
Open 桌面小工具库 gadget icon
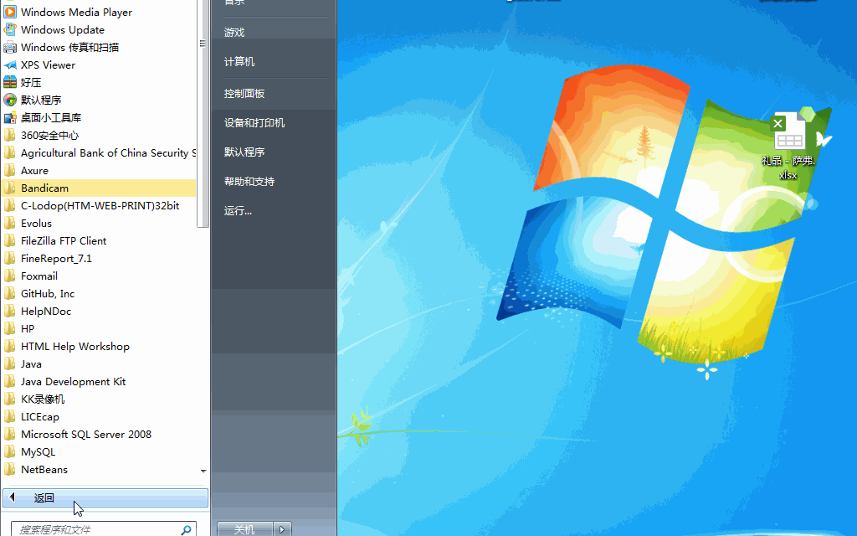point(10,117)
